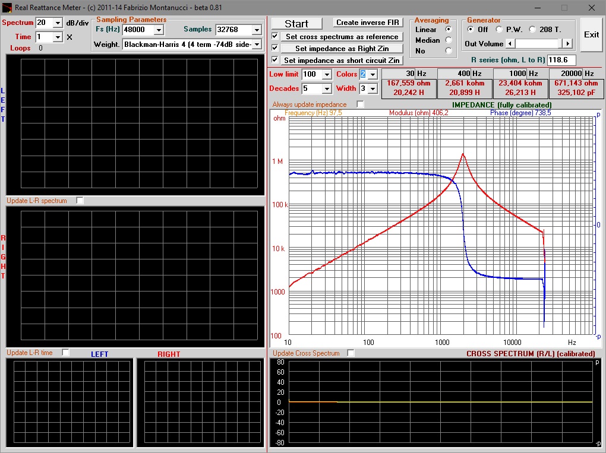Click the 2,661 kohm readout
This screenshot has height=453, width=606.
(465, 83)
